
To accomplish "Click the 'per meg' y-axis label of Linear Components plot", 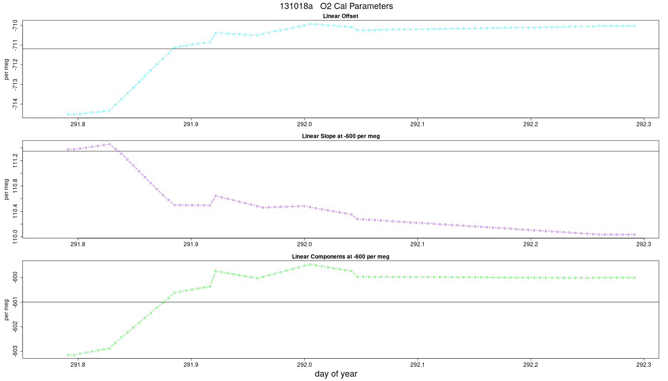I will point(6,310).
